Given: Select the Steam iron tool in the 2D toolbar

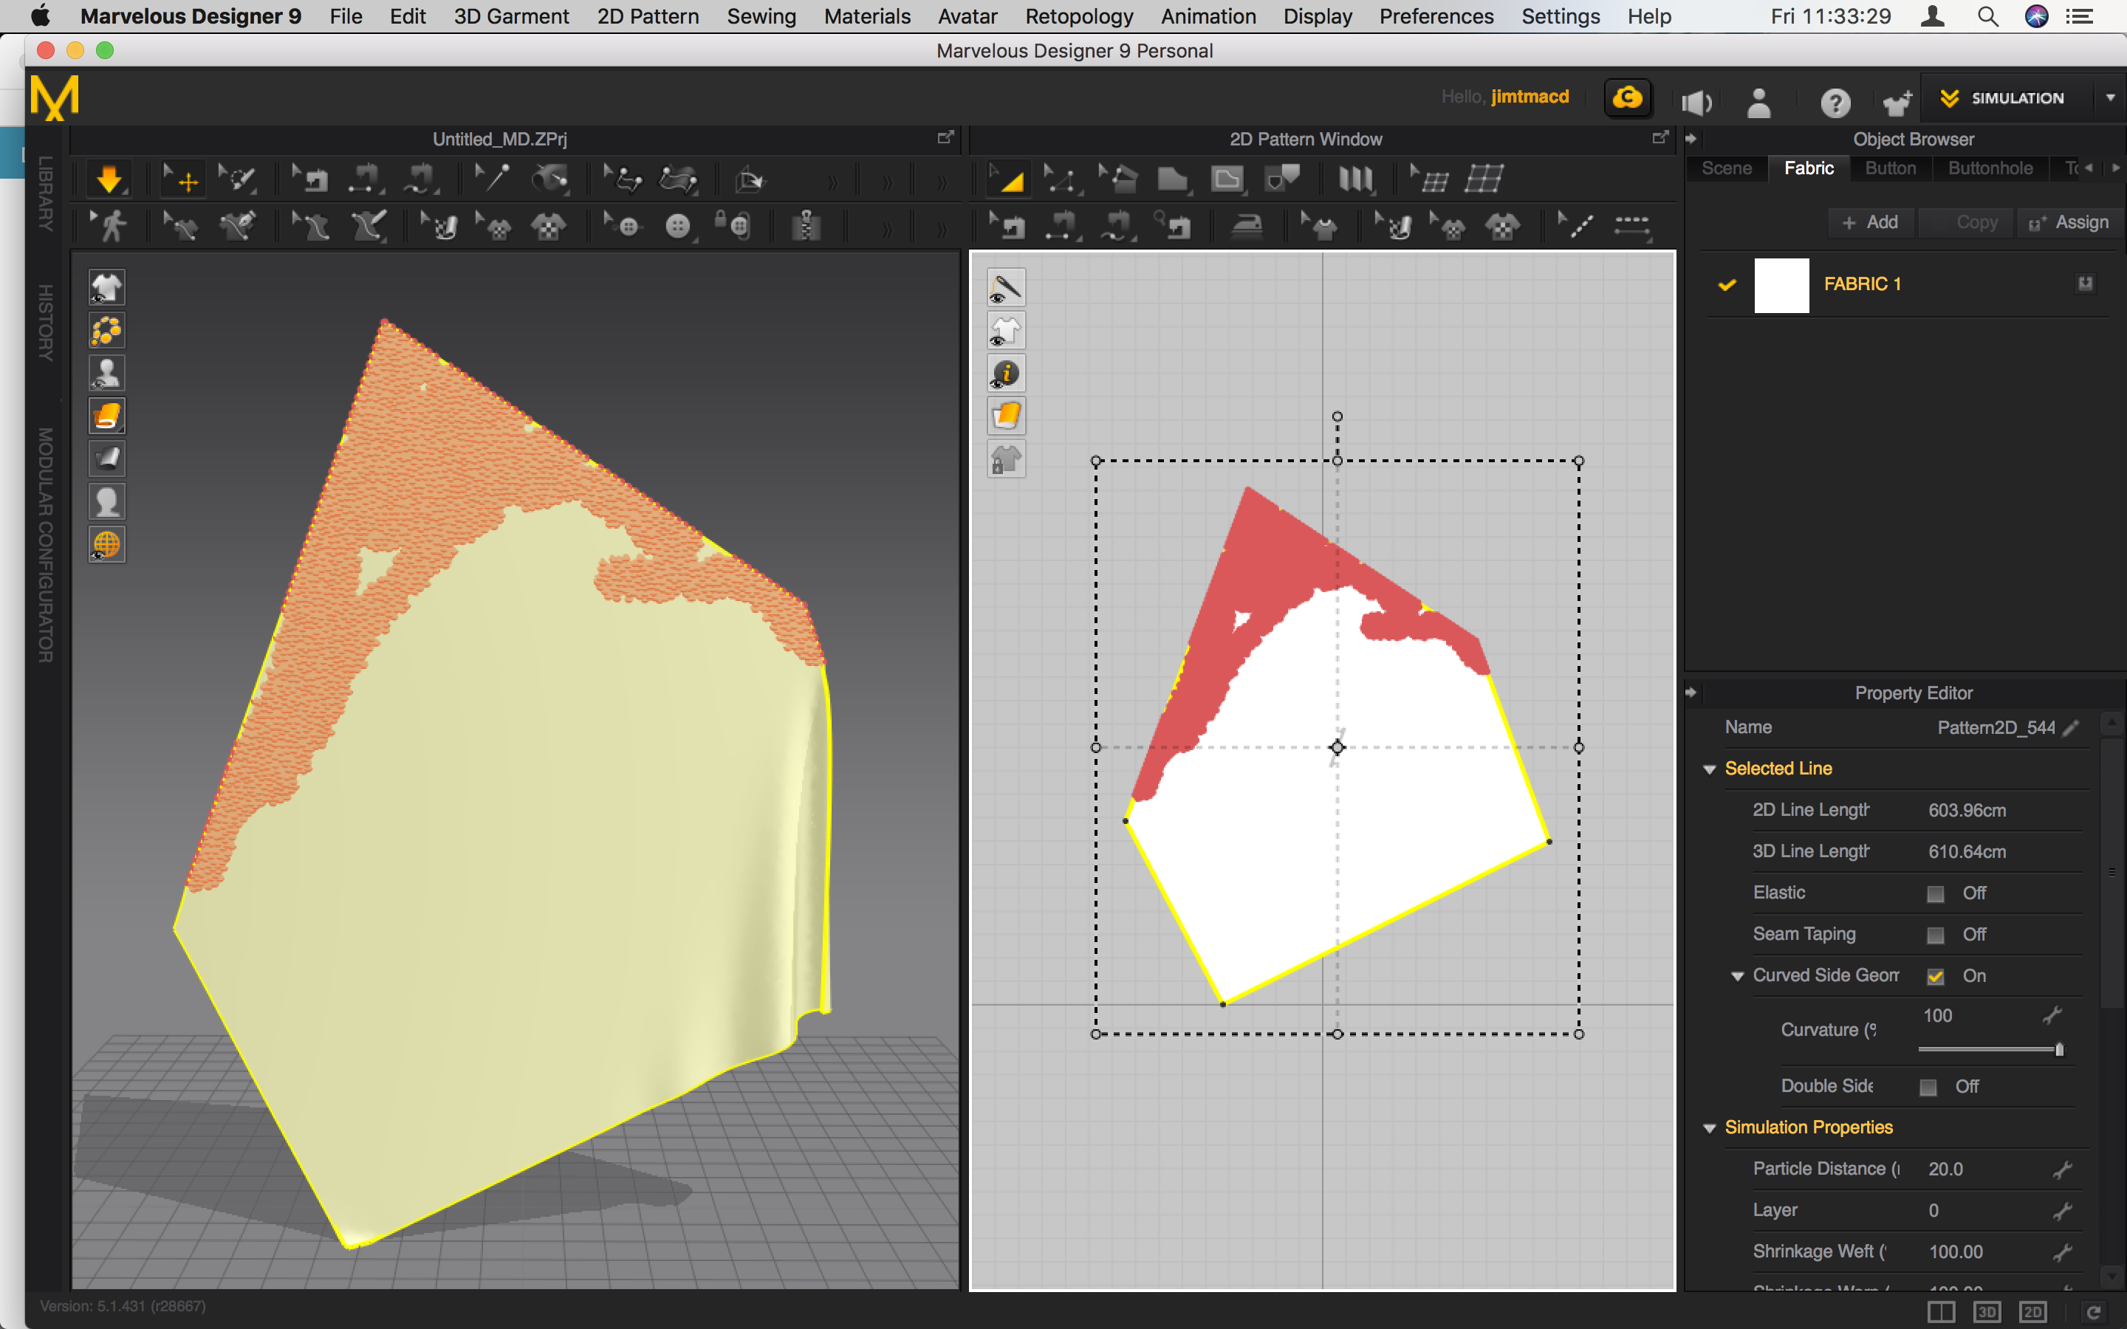Looking at the screenshot, I should tap(1248, 225).
